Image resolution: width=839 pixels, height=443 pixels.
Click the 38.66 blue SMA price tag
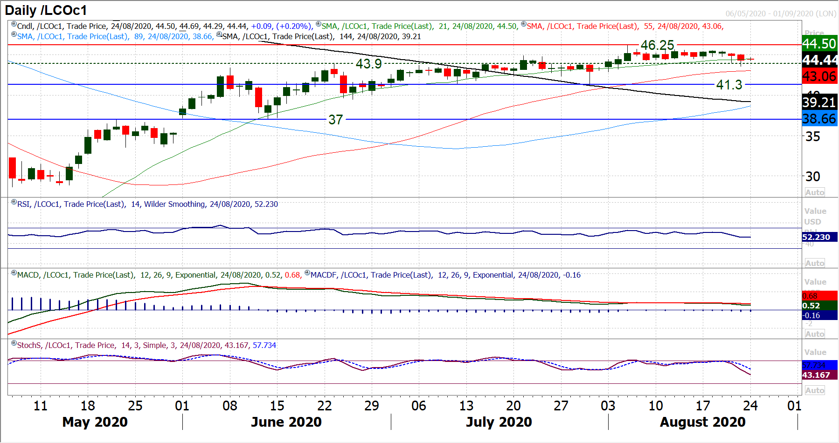pyautogui.click(x=819, y=119)
